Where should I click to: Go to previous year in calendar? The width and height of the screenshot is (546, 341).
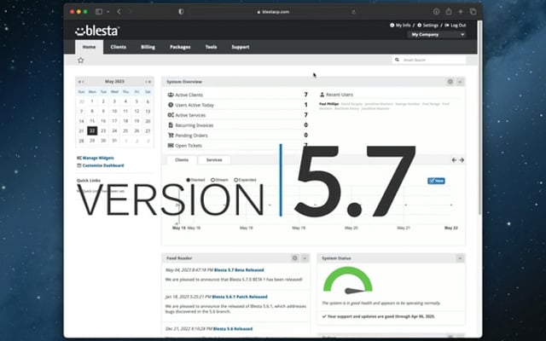[79, 82]
